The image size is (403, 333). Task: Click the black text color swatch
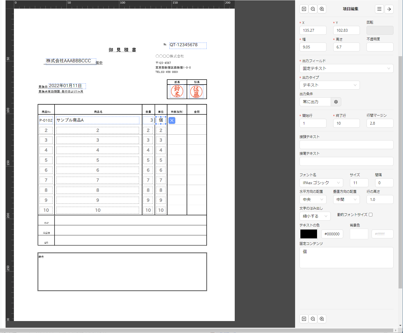(x=308, y=234)
